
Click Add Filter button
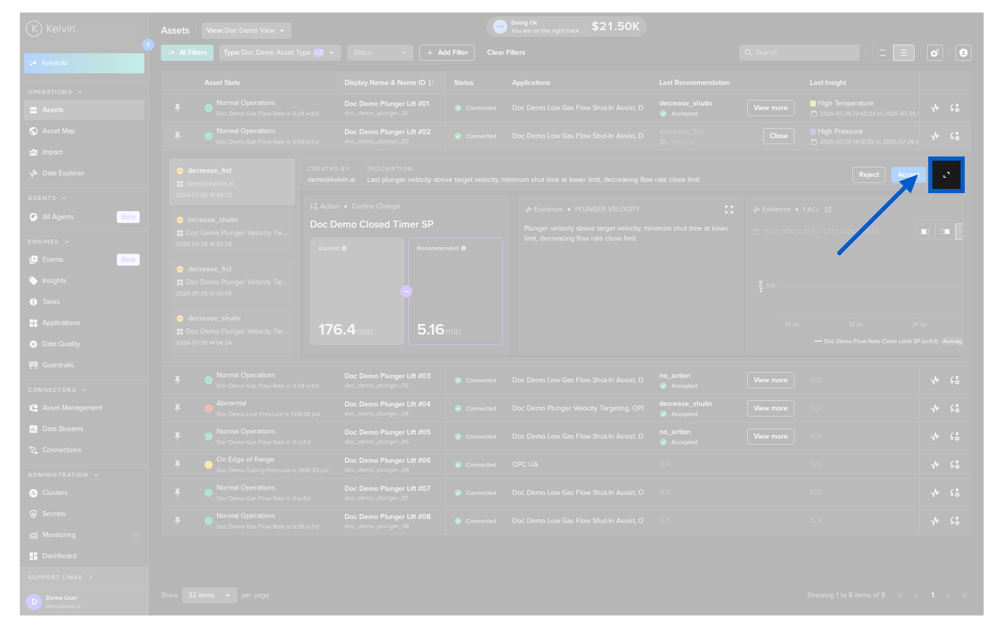tap(447, 53)
